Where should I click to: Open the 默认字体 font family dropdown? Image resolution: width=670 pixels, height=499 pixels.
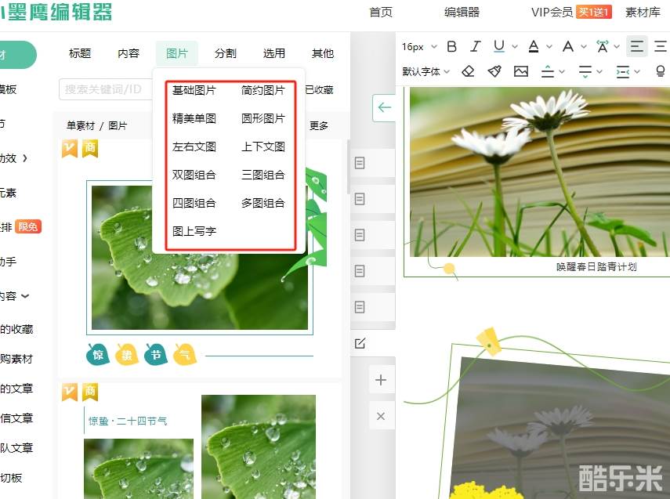tap(426, 71)
